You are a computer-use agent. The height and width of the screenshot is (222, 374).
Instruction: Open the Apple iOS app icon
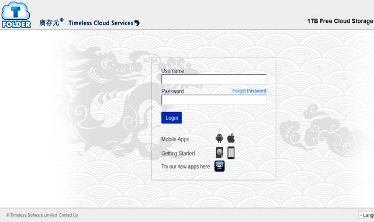[x=231, y=138]
